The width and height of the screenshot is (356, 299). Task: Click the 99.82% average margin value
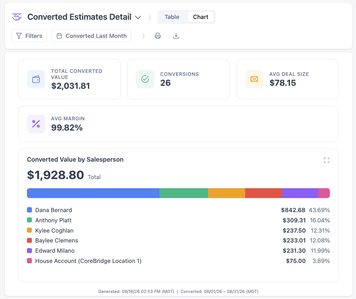click(67, 127)
